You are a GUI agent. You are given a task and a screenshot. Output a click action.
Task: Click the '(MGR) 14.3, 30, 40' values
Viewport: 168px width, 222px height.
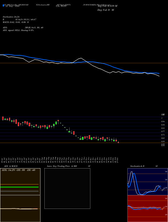[34, 28]
